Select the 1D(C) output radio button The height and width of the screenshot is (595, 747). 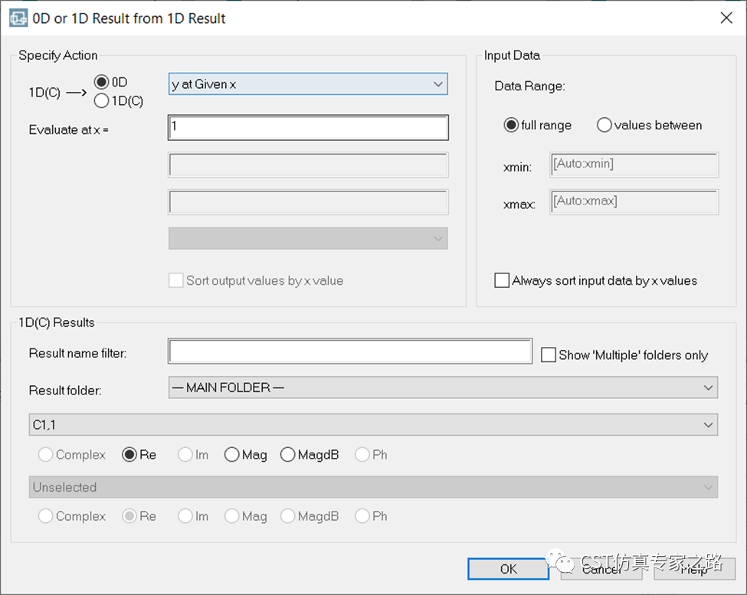point(101,101)
